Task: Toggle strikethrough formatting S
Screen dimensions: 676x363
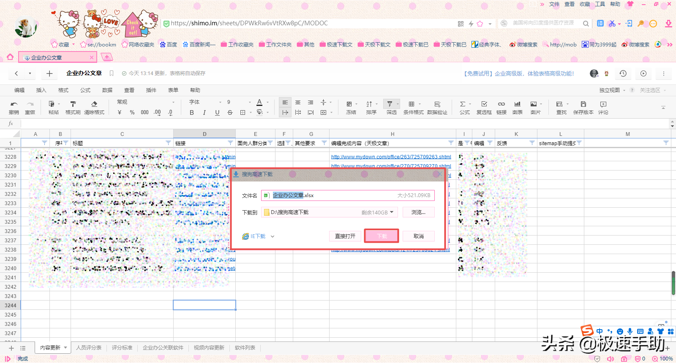Action: 230,112
